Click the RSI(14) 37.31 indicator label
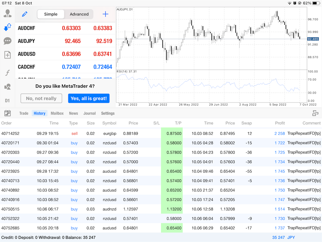322x242 pixels. click(x=127, y=72)
